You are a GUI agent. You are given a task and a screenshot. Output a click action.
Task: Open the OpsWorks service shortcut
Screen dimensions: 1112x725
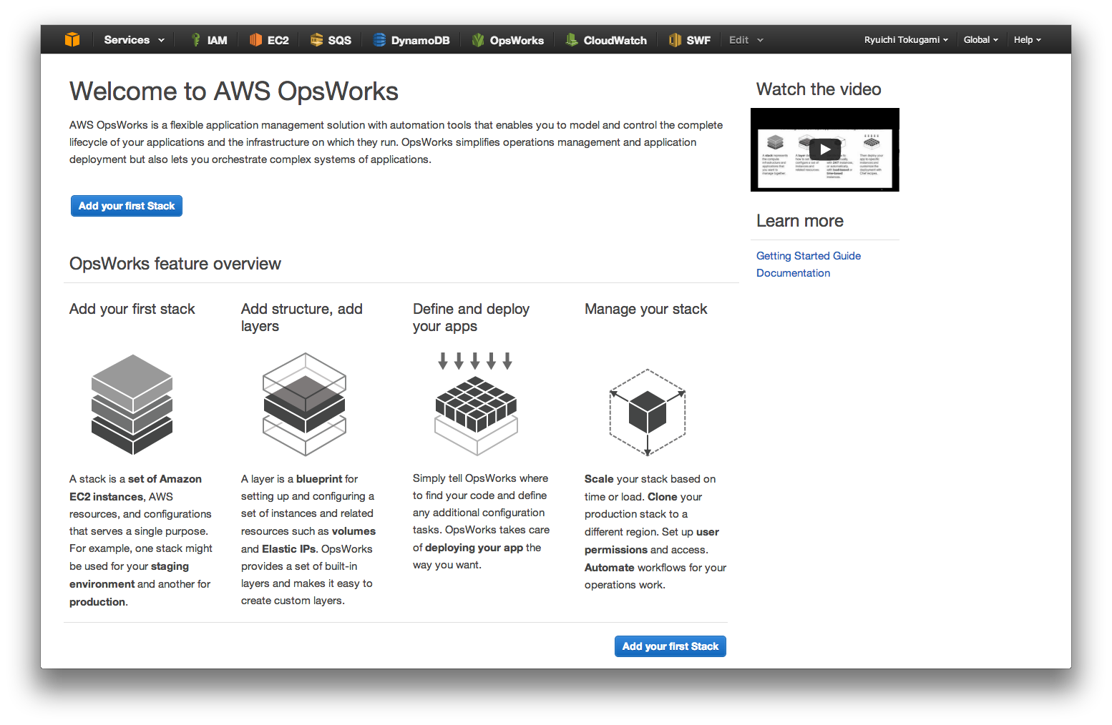click(x=508, y=39)
